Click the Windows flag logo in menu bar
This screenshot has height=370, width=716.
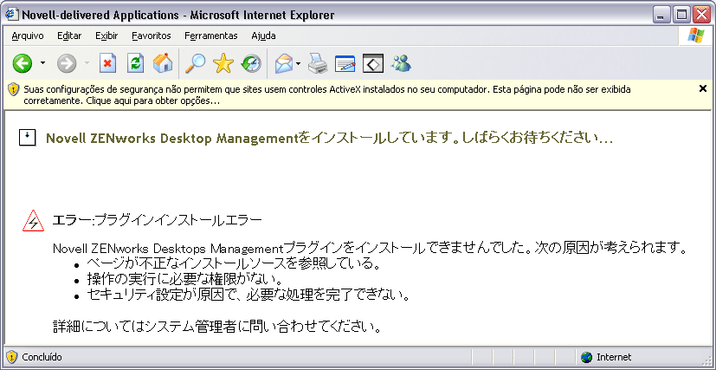pos(696,36)
